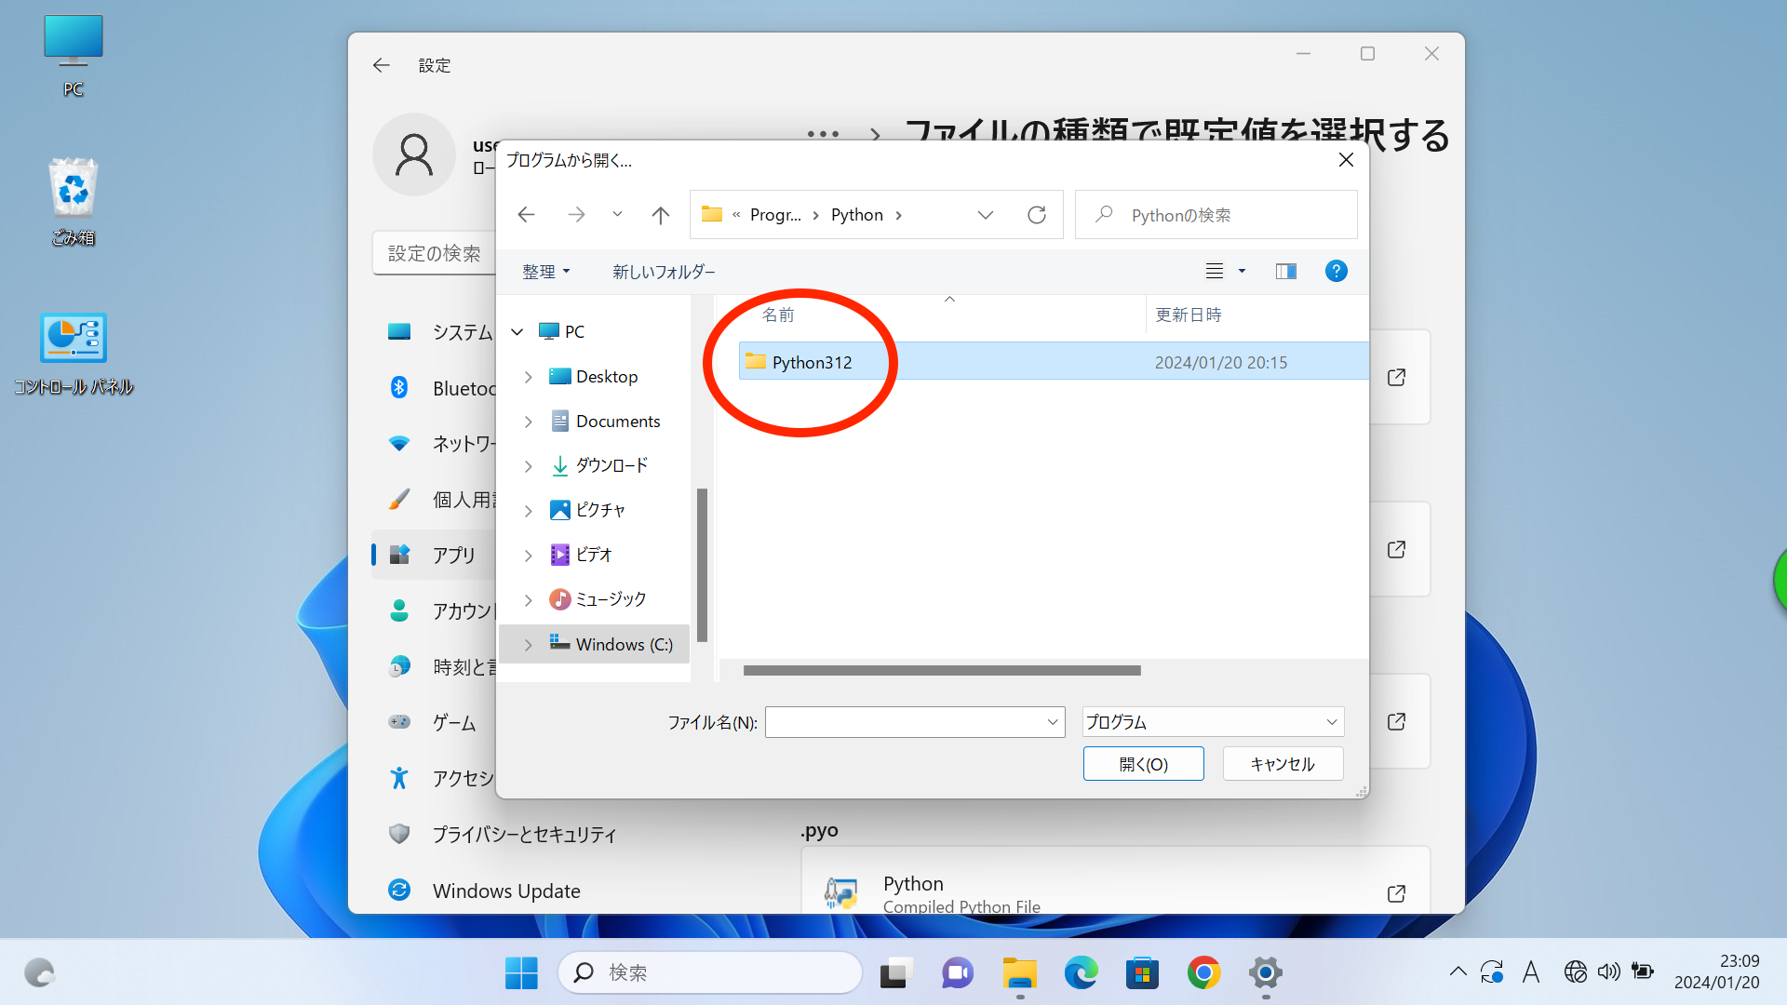Click the horizontal scrollbar in file list
Image resolution: width=1787 pixels, height=1005 pixels.
coord(941,670)
